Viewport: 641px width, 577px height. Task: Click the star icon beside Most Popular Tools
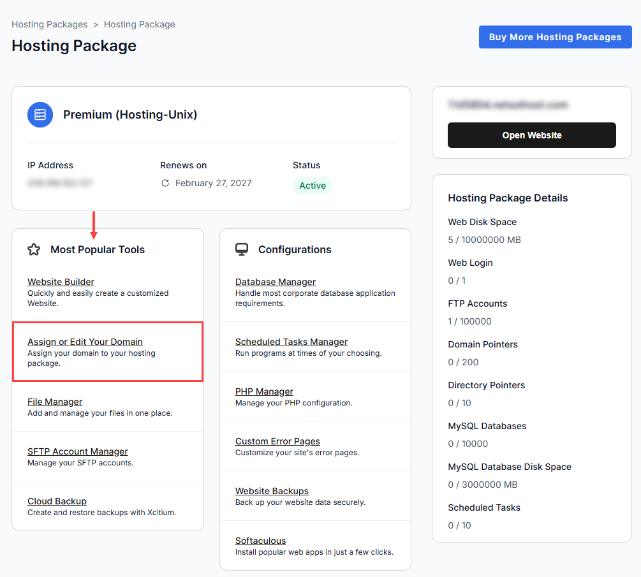34,249
